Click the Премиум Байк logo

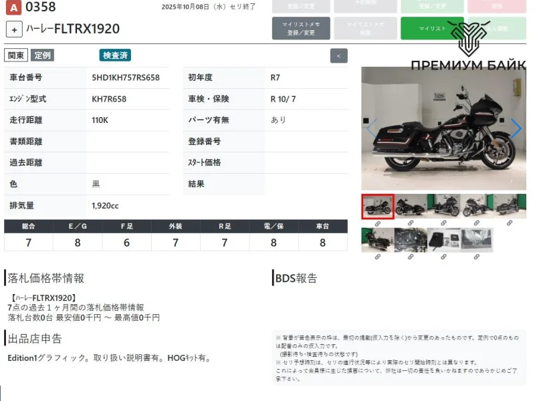pyautogui.click(x=468, y=47)
